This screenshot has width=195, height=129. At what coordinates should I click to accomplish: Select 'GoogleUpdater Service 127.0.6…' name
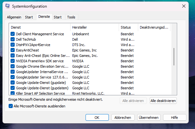(42, 77)
